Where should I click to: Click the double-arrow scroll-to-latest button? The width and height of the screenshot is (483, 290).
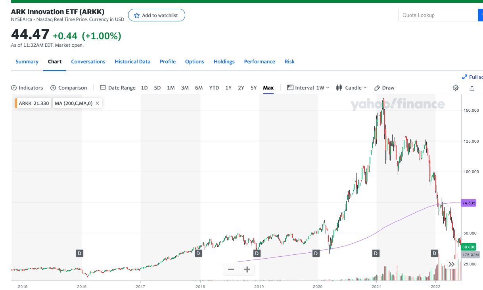451,264
